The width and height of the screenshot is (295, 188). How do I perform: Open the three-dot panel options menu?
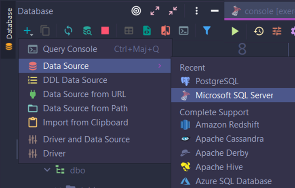(x=196, y=11)
